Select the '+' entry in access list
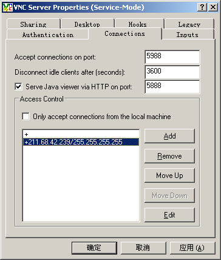This screenshot has width=221, height=260. tap(81, 134)
